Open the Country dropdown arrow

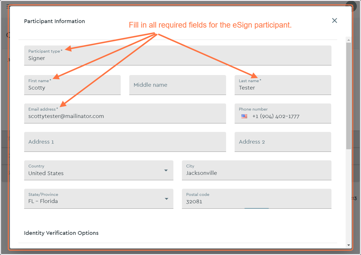pyautogui.click(x=166, y=170)
